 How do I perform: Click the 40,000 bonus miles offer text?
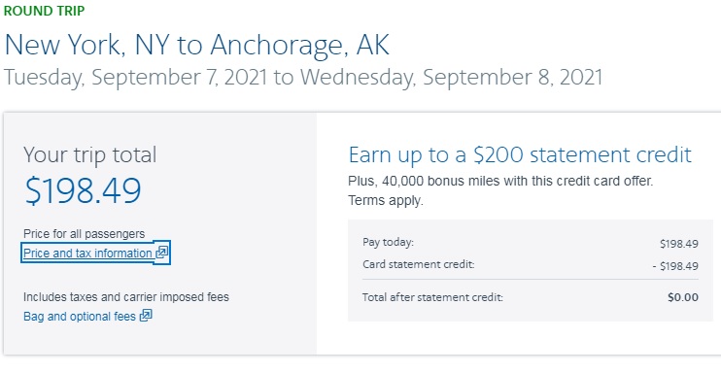pos(500,181)
